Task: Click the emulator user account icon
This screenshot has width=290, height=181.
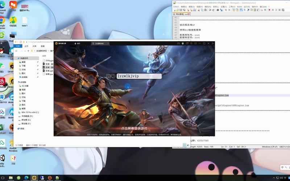Action: click(x=183, y=43)
